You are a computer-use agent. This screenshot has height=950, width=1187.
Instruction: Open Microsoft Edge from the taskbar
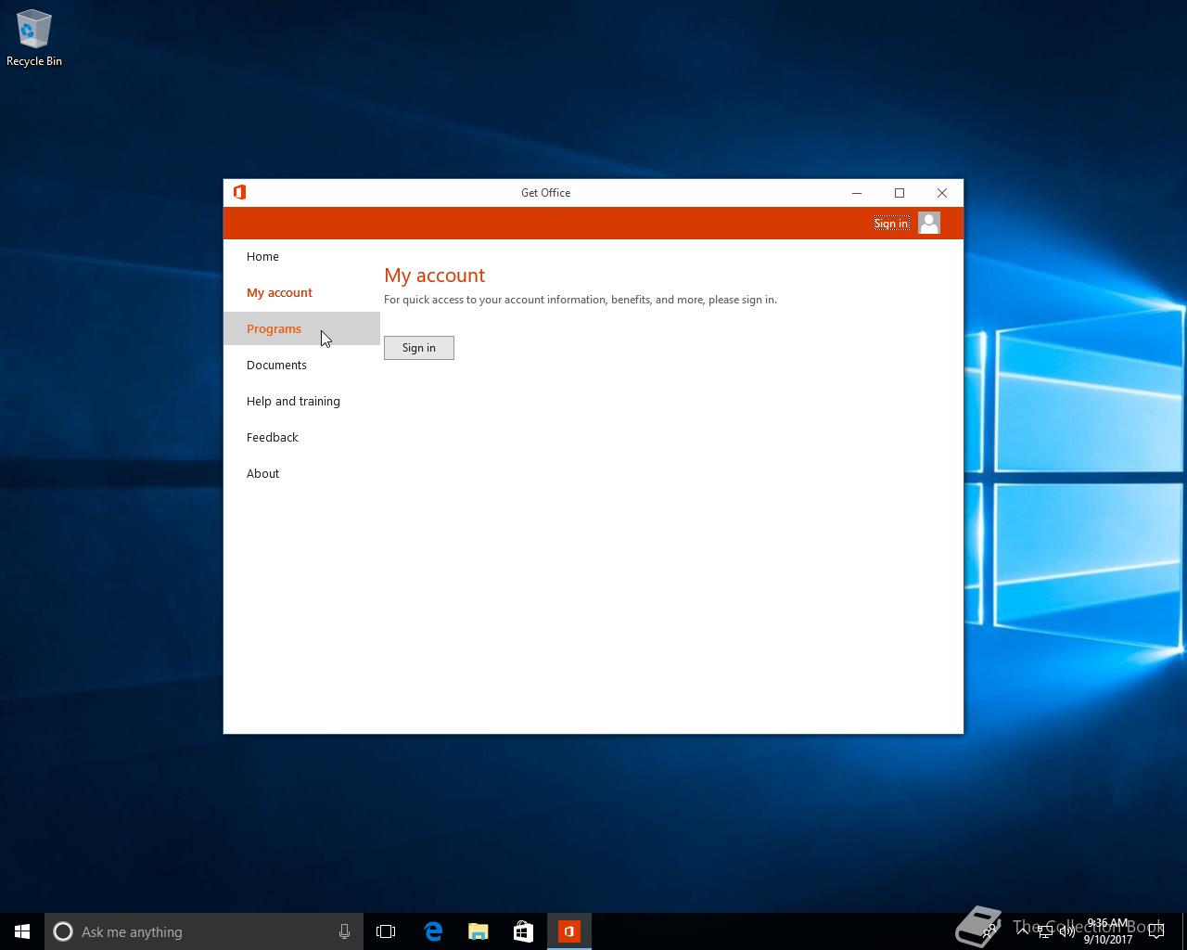click(432, 931)
